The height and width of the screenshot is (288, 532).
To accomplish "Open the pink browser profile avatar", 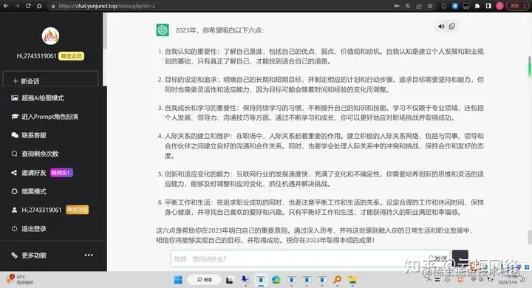I will pyautogui.click(x=499, y=6).
